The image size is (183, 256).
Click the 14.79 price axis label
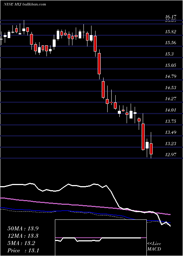(x=171, y=76)
